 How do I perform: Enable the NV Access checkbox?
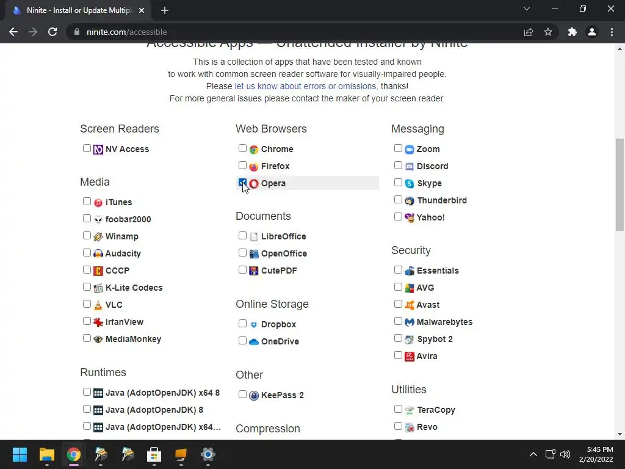87,148
